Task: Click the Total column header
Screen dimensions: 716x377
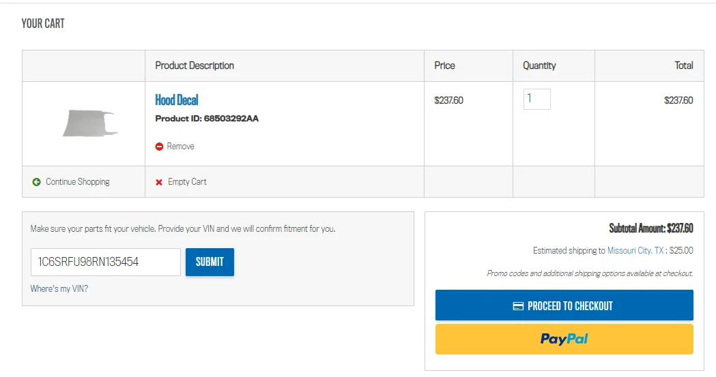Action: point(683,65)
